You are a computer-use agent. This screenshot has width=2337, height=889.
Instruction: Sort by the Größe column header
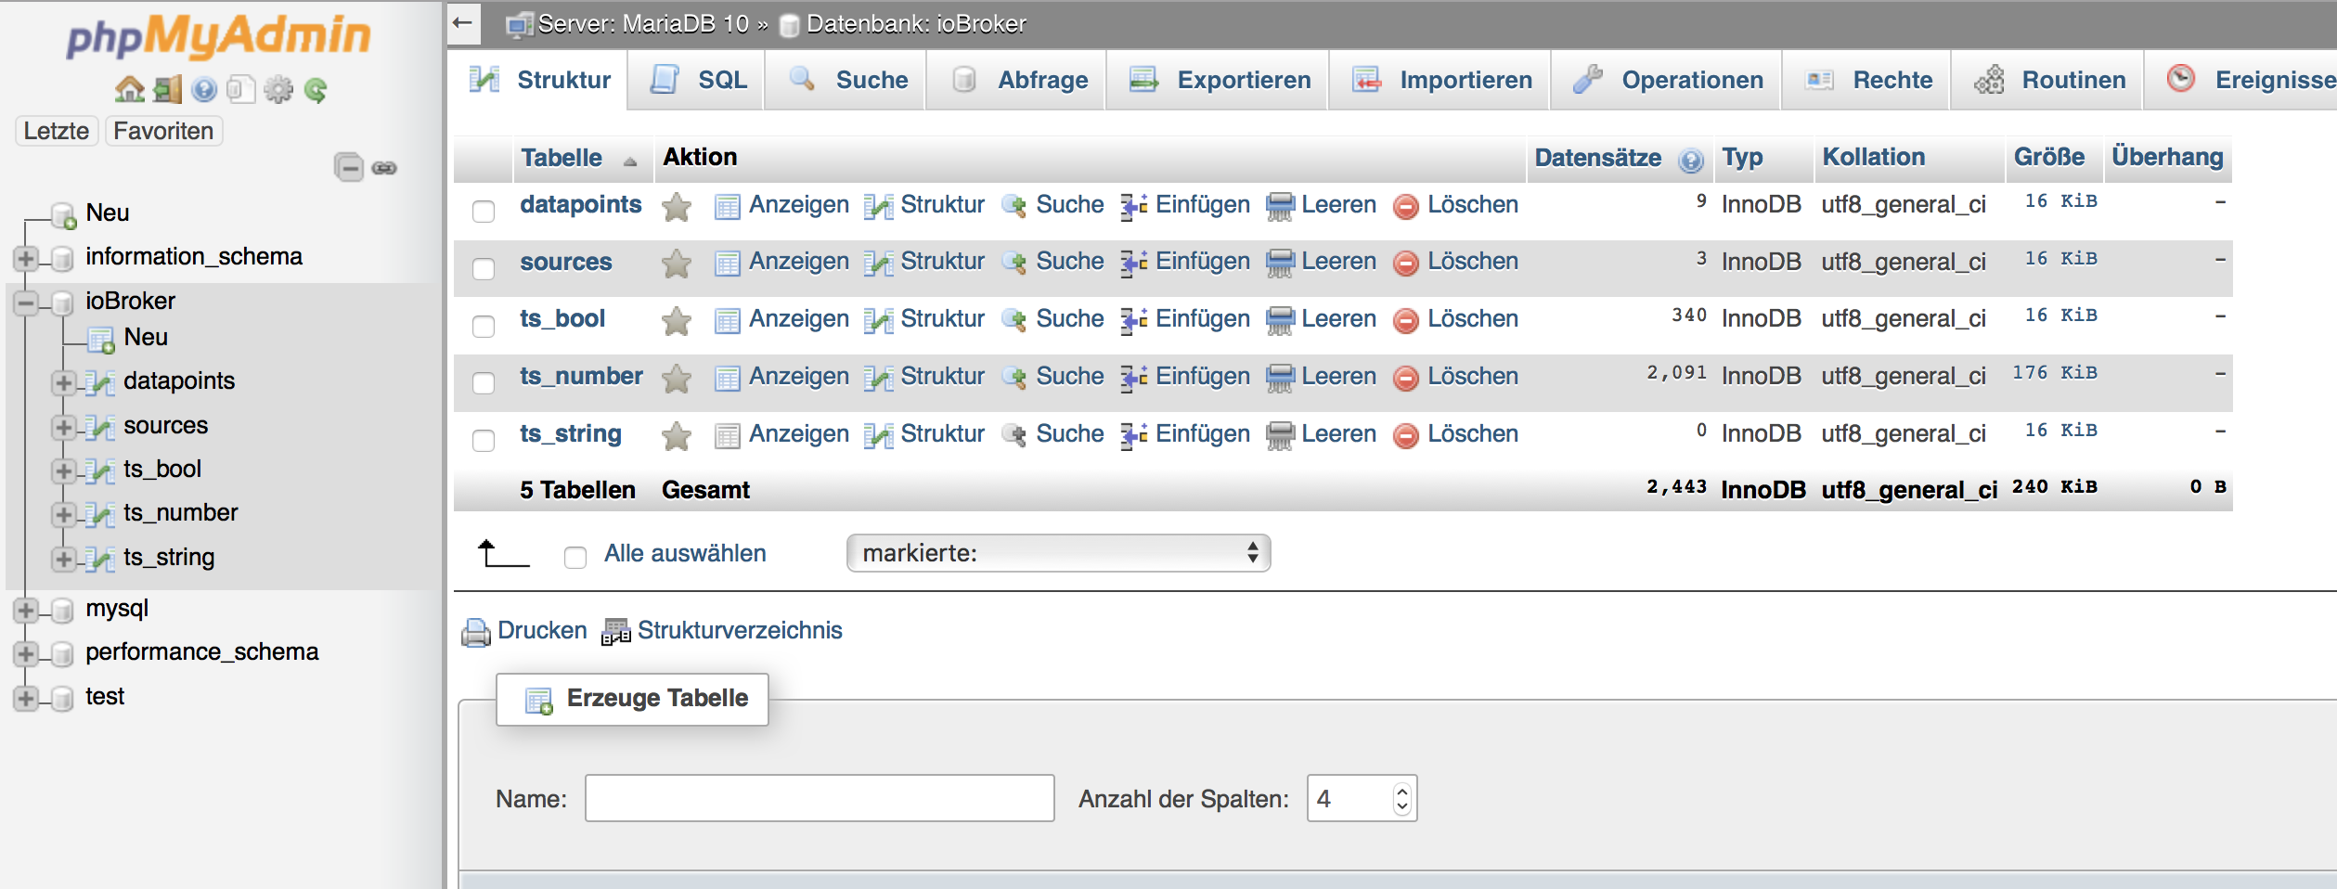[x=2048, y=157]
